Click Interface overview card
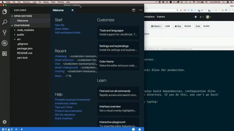This screenshot has width=234, height=131. [118, 108]
